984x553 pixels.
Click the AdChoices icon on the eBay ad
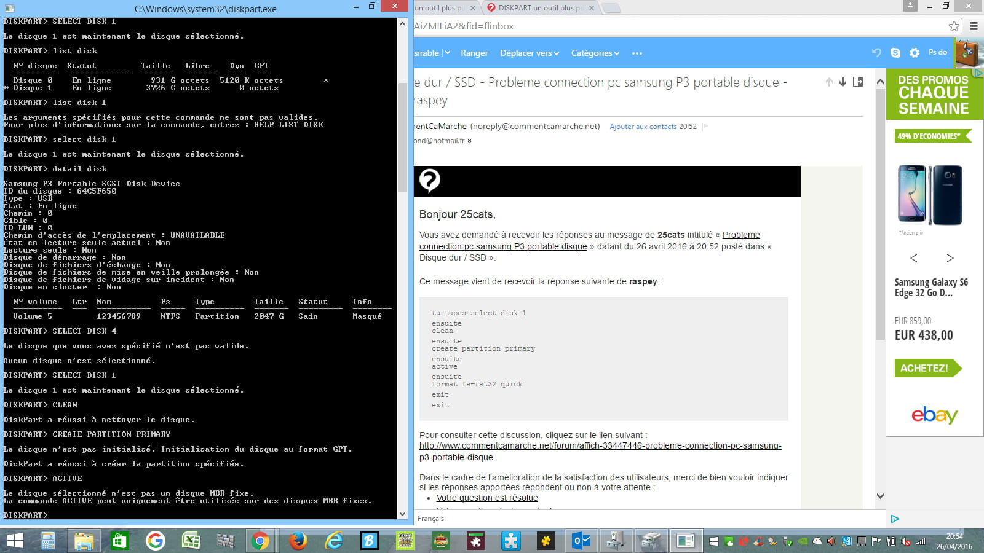(978, 73)
